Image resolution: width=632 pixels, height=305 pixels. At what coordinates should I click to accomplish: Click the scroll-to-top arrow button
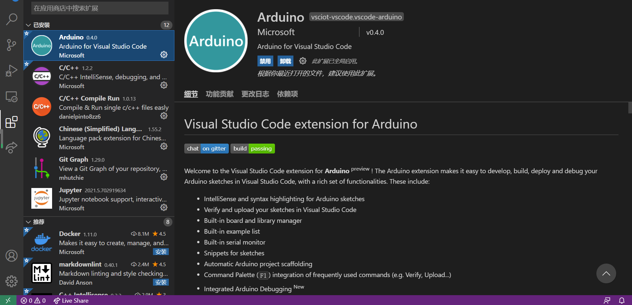606,273
